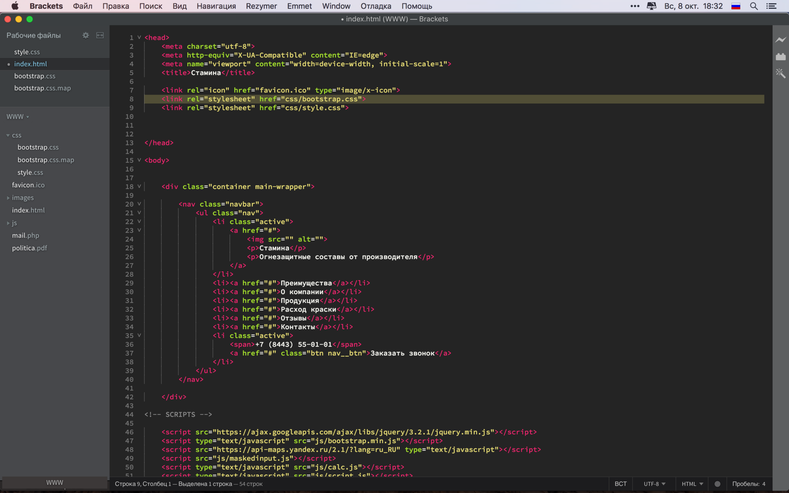The image size is (789, 493).
Task: Open Live Preview lightning icon
Action: click(780, 40)
